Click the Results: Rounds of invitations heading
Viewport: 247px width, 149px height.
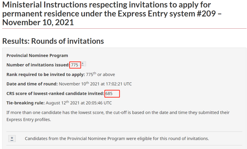pos(53,41)
